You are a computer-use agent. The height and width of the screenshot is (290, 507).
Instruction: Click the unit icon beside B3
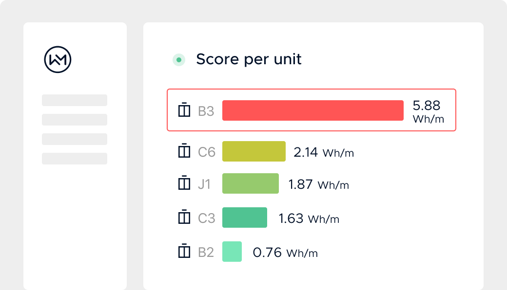[184, 110]
